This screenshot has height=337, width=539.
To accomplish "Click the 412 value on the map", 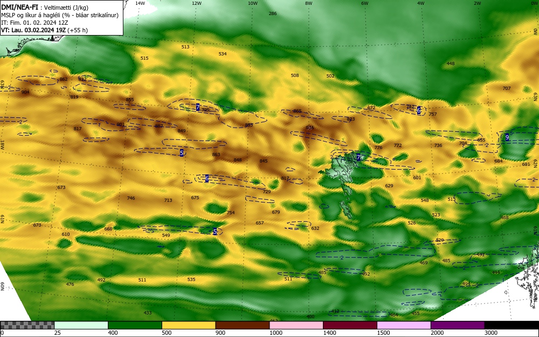I will click(335, 311).
